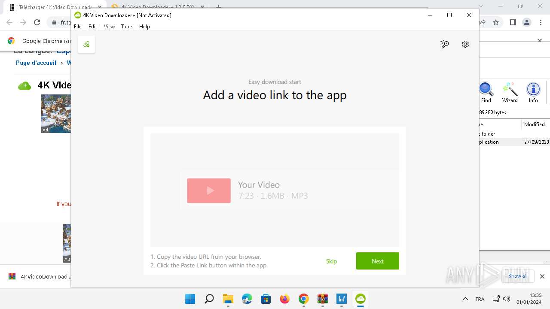
Task: Launch Microsoft Edge from the taskbar
Action: click(247, 299)
